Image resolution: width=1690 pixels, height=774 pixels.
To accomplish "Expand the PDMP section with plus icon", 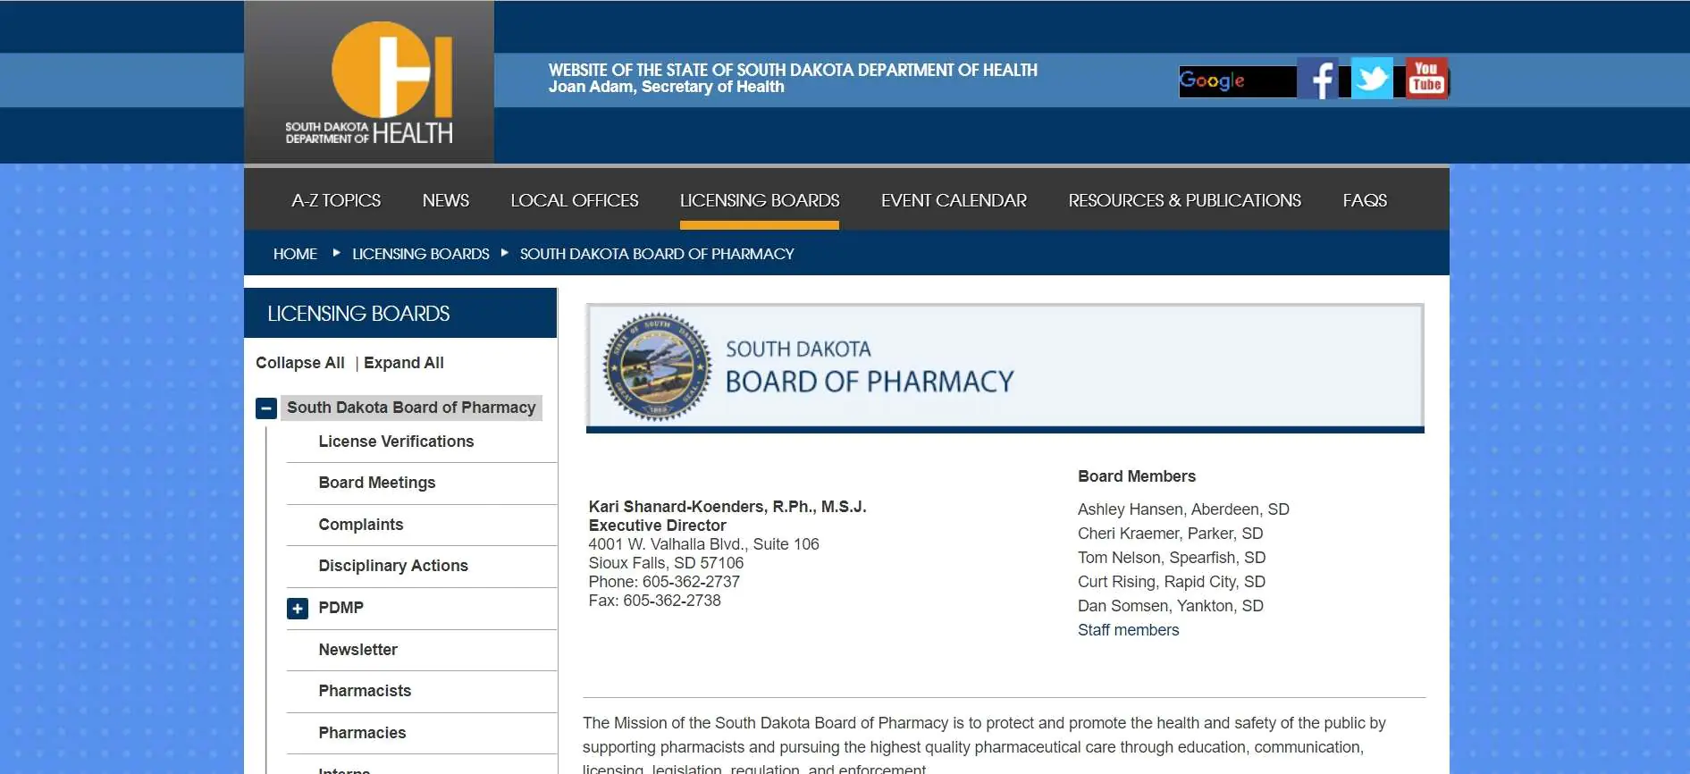I will tap(298, 609).
